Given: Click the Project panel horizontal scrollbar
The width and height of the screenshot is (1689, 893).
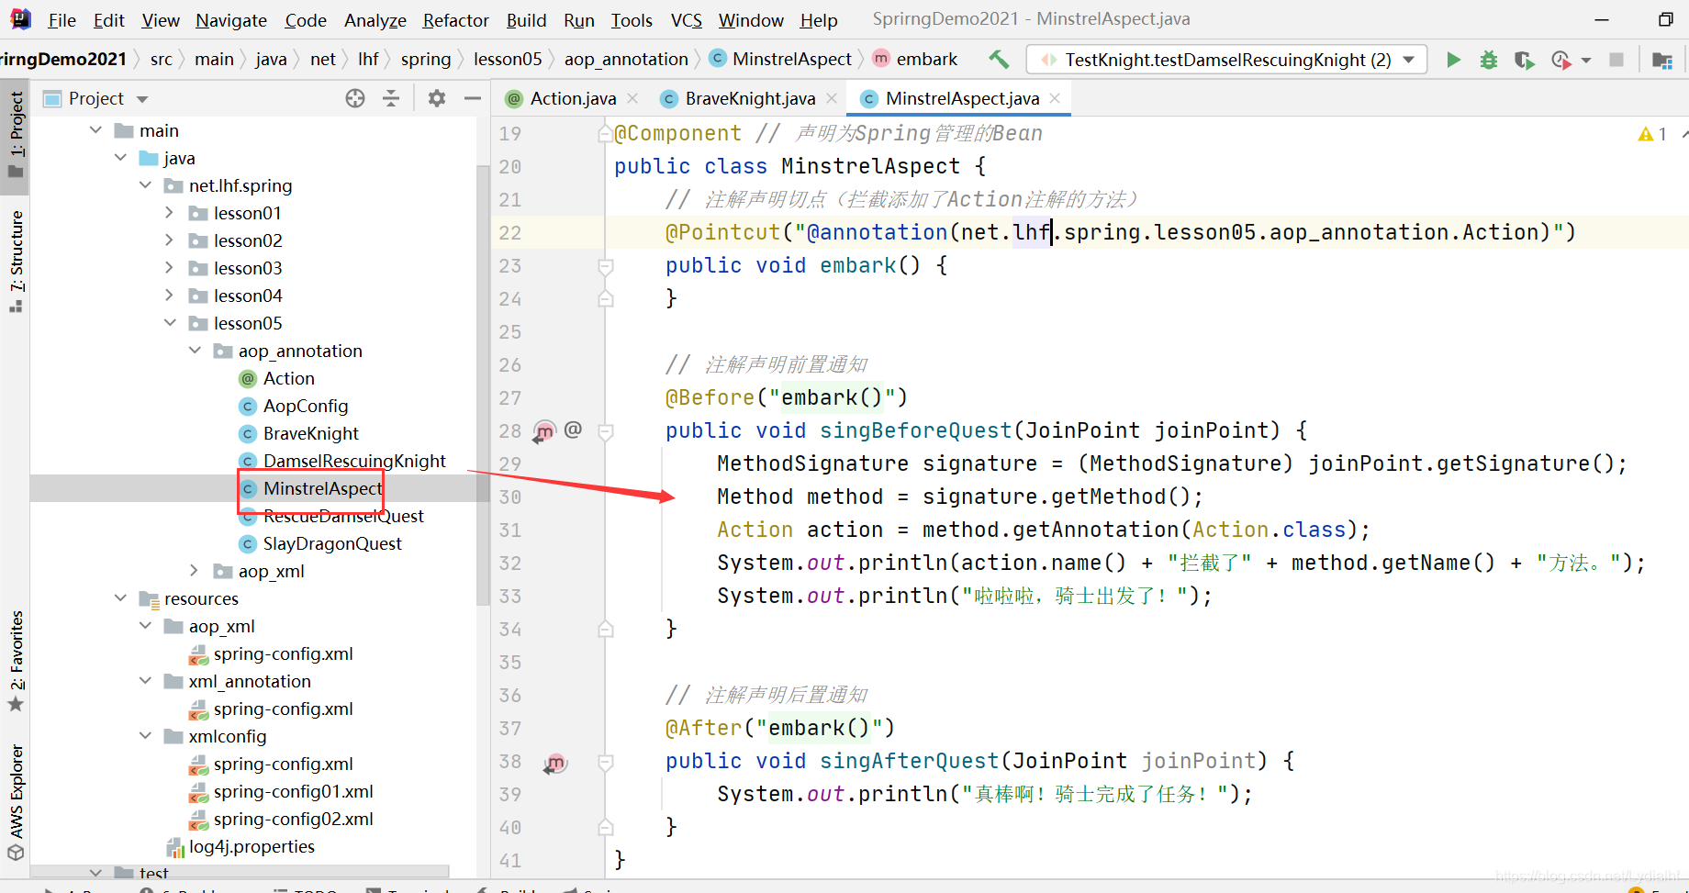Looking at the screenshot, I should pyautogui.click(x=240, y=871).
